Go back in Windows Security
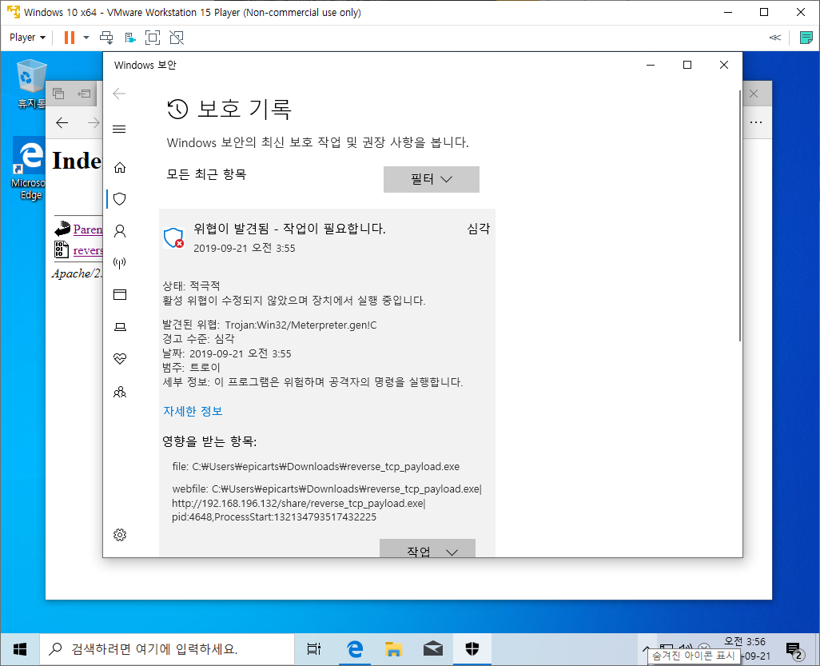This screenshot has height=666, width=820. click(x=119, y=94)
